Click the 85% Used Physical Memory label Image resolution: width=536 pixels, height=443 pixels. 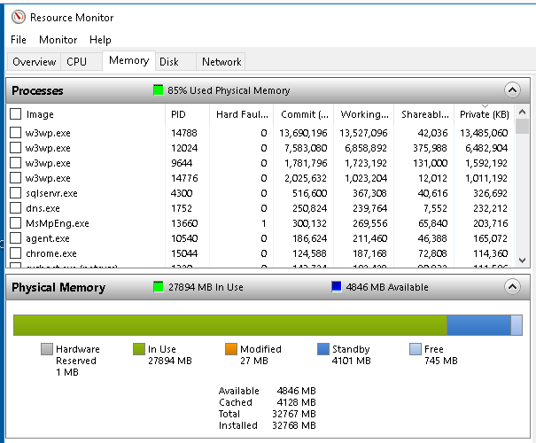pos(229,90)
